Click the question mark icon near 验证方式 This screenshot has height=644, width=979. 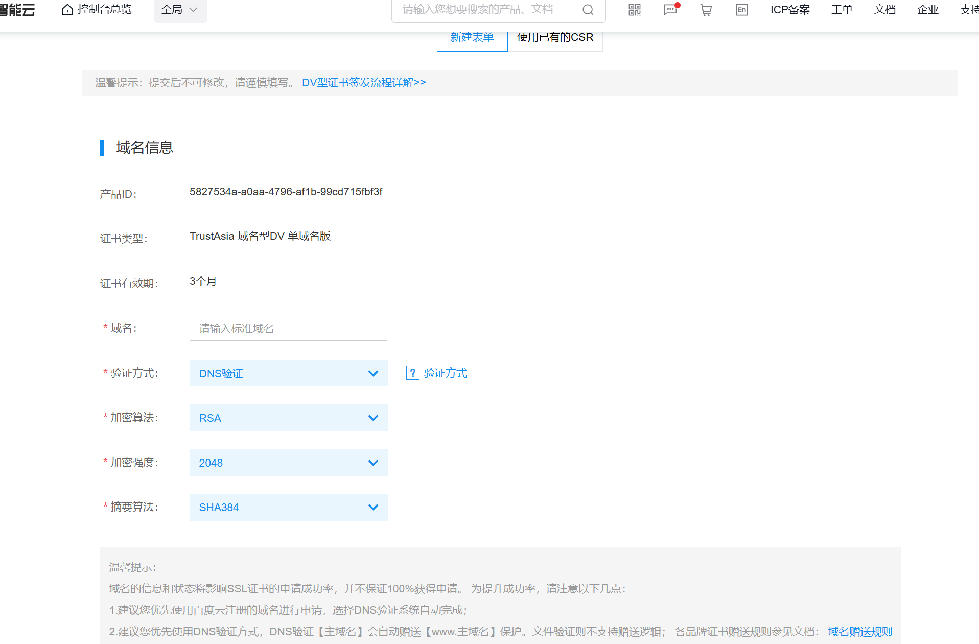412,373
